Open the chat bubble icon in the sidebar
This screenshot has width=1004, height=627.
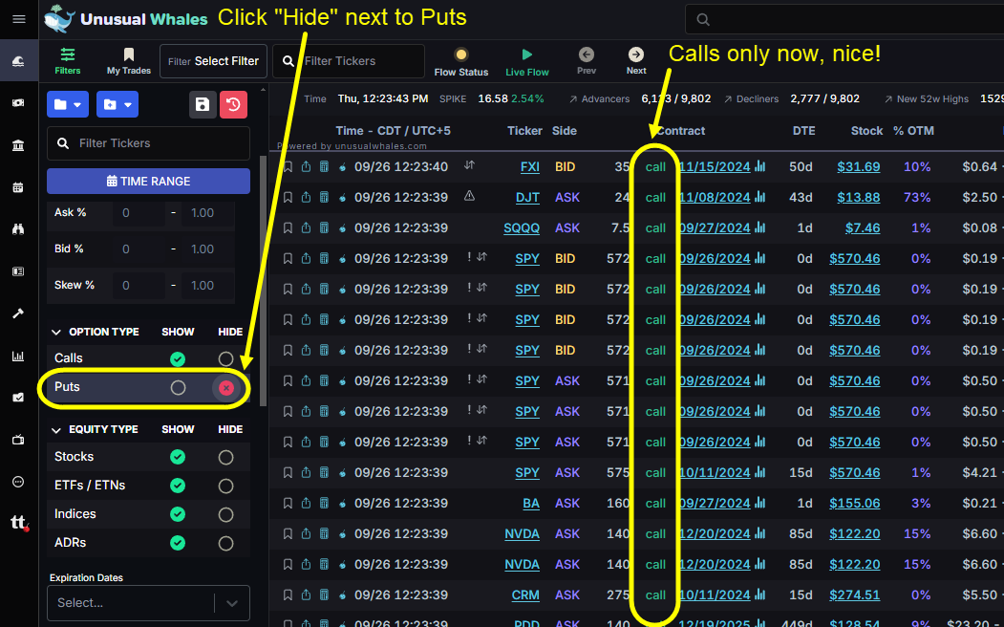coord(18,482)
